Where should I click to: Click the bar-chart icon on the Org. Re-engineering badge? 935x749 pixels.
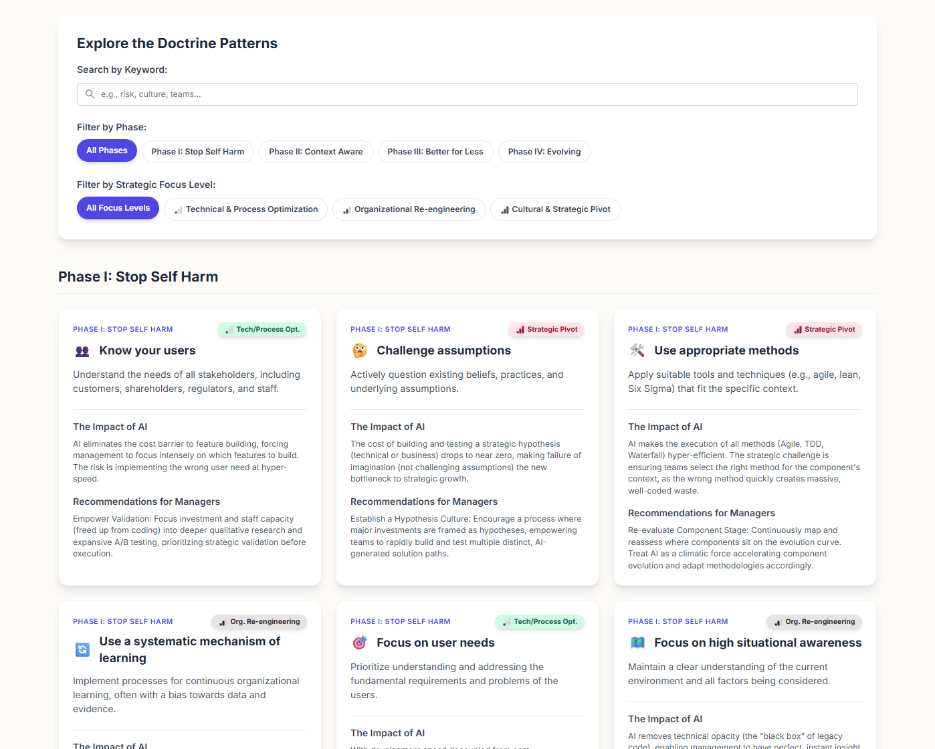coord(221,622)
